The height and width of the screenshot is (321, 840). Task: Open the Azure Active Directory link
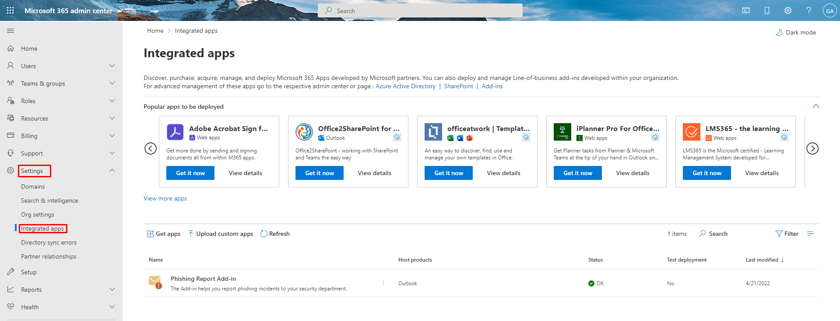pos(405,86)
